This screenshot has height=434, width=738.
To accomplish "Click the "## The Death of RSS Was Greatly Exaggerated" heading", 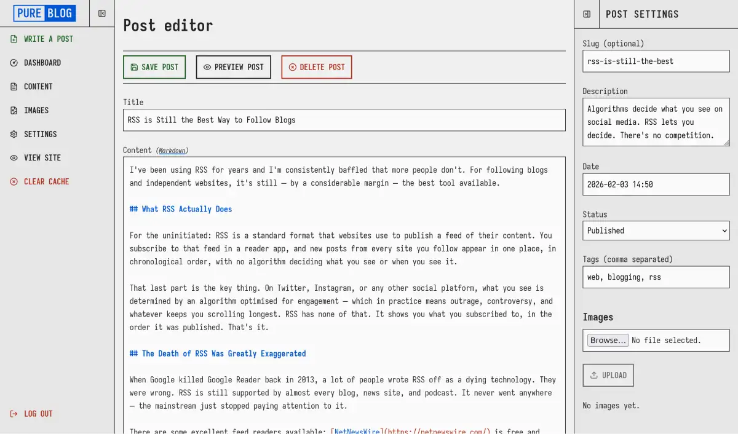I will (x=218, y=353).
